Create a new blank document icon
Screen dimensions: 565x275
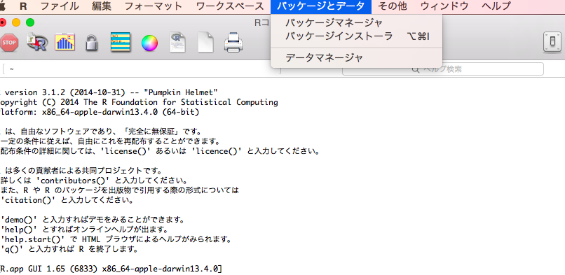pos(205,43)
